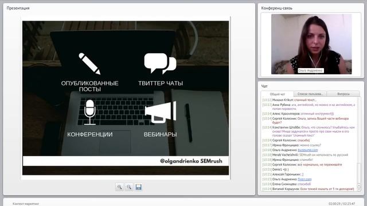Select Ирина Францишко's можно ссылку message

pos(292,145)
